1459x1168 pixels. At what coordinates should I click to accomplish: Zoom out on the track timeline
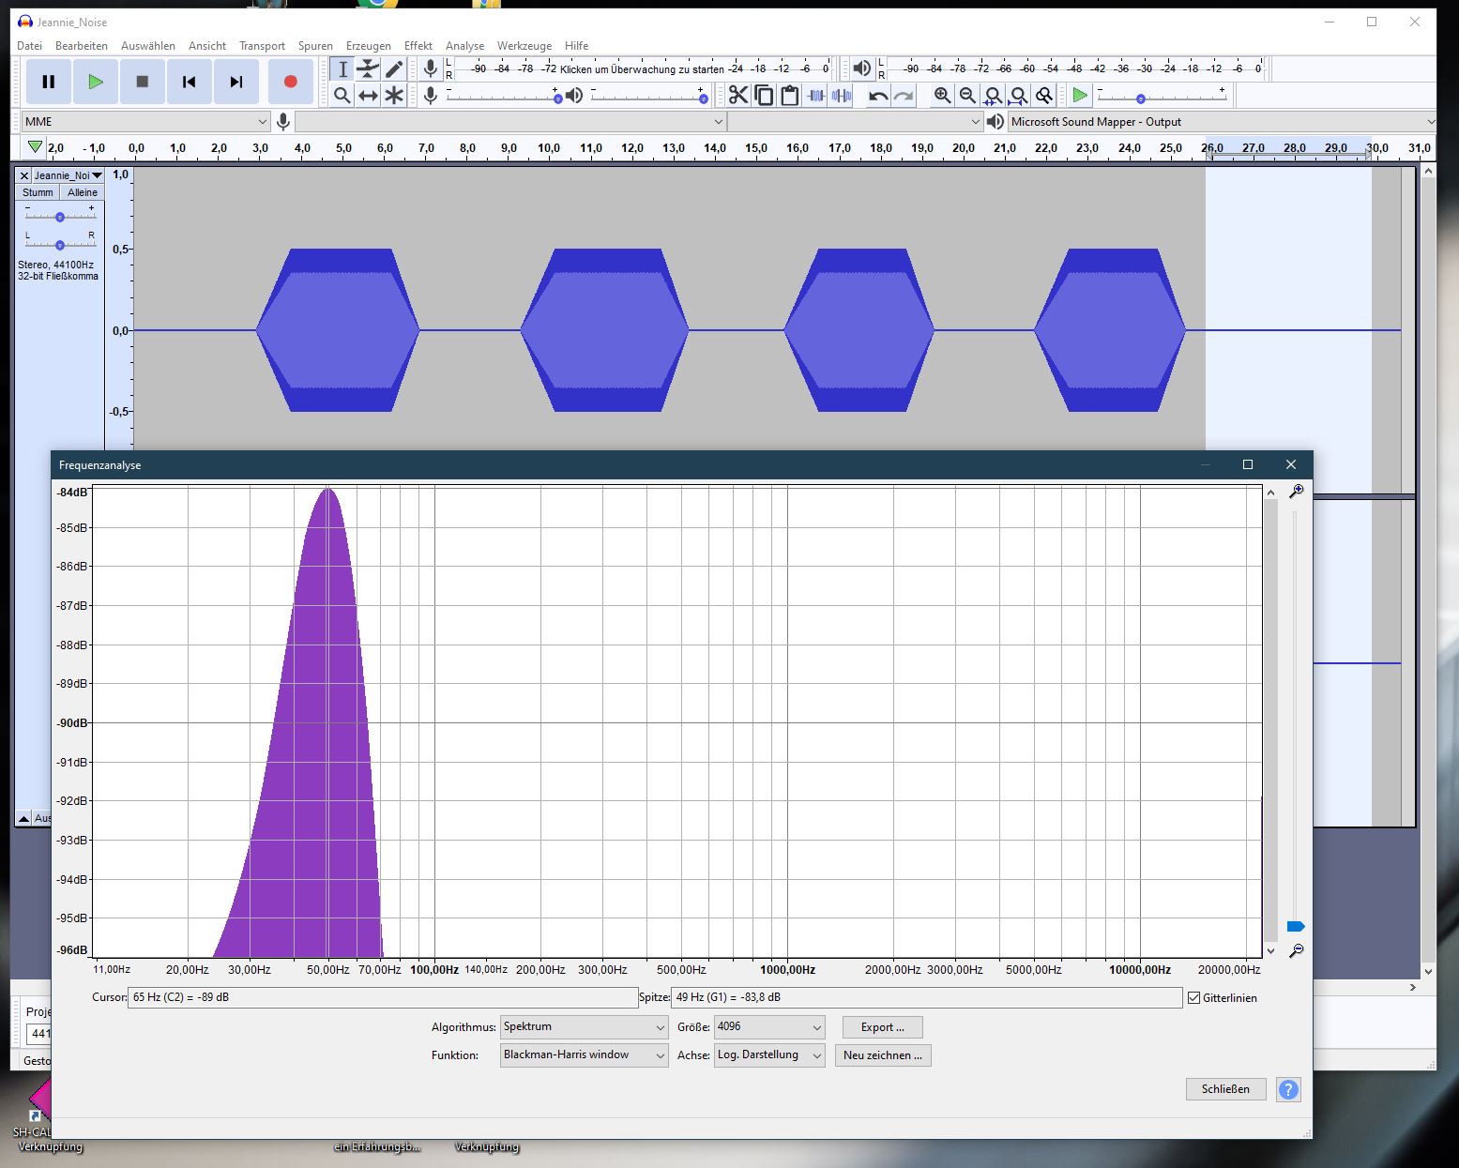coord(967,95)
